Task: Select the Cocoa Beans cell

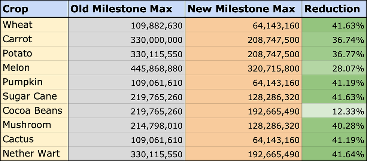Action: pyautogui.click(x=34, y=110)
